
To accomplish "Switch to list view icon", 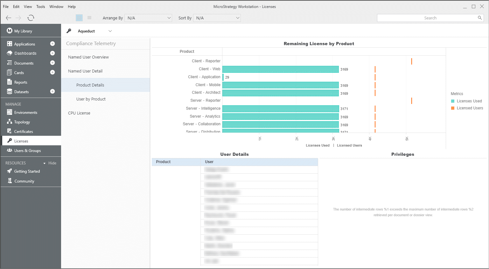I will pyautogui.click(x=89, y=18).
